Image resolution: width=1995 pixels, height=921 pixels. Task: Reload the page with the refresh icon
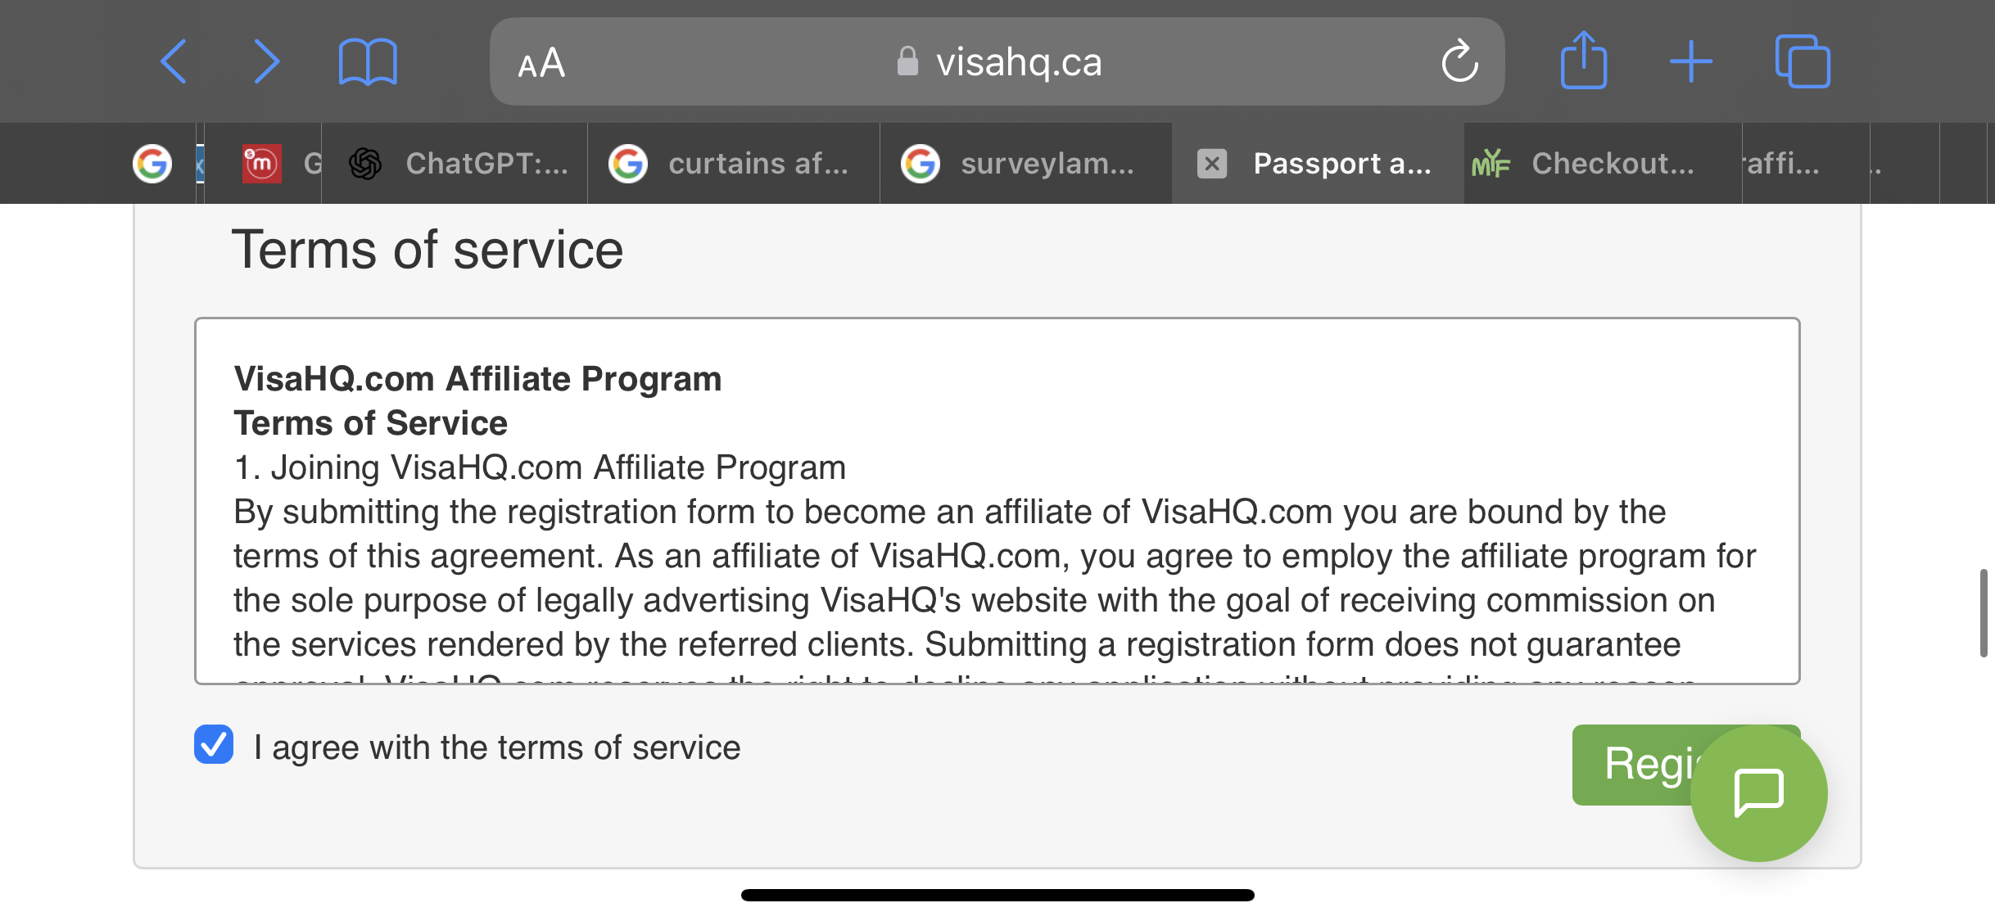(1459, 61)
